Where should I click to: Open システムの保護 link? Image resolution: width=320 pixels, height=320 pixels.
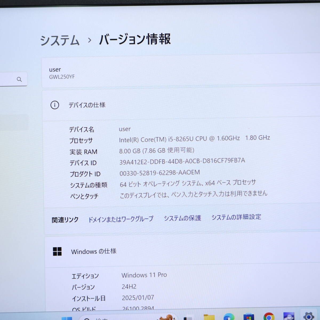(x=182, y=218)
